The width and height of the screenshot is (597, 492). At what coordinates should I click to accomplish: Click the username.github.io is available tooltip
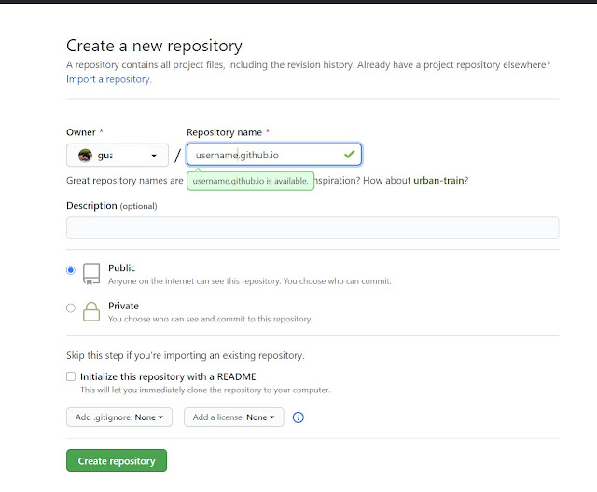250,181
